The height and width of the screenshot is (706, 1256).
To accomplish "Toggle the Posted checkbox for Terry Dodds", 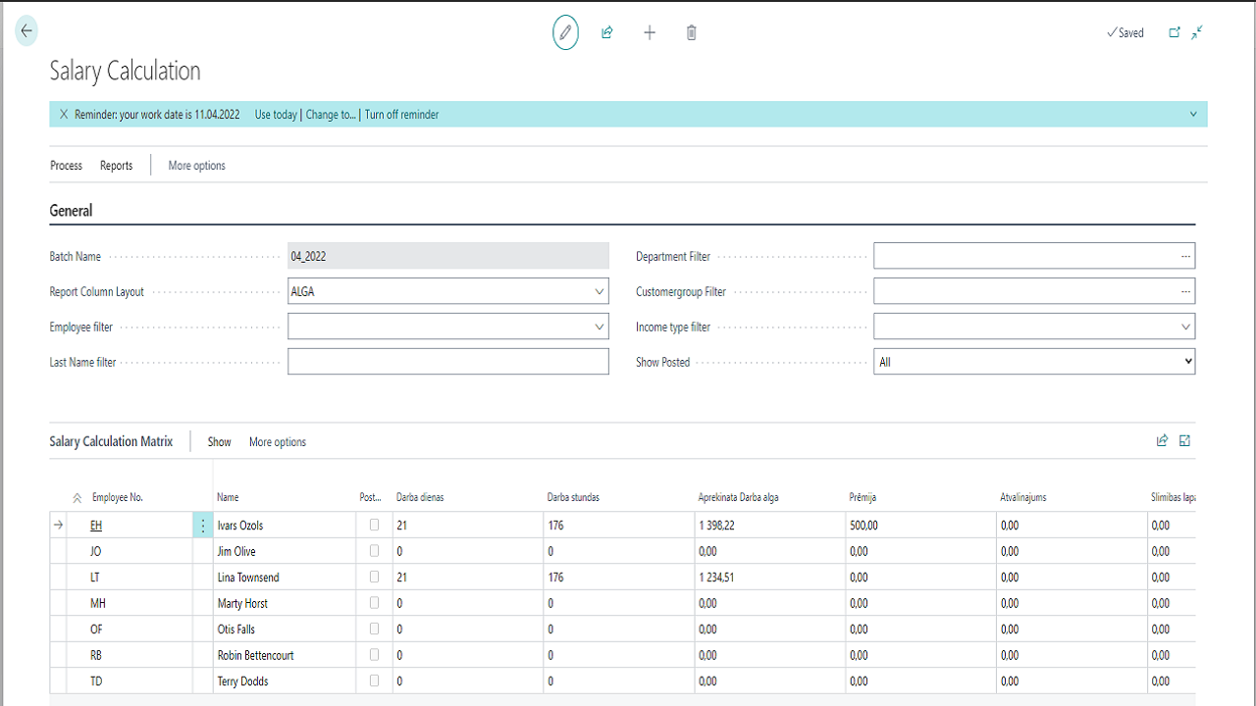I will pyautogui.click(x=374, y=681).
